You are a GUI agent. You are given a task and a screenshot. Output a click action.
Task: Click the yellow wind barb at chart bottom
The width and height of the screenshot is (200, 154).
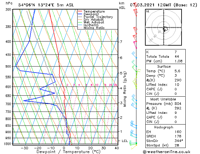134,147
